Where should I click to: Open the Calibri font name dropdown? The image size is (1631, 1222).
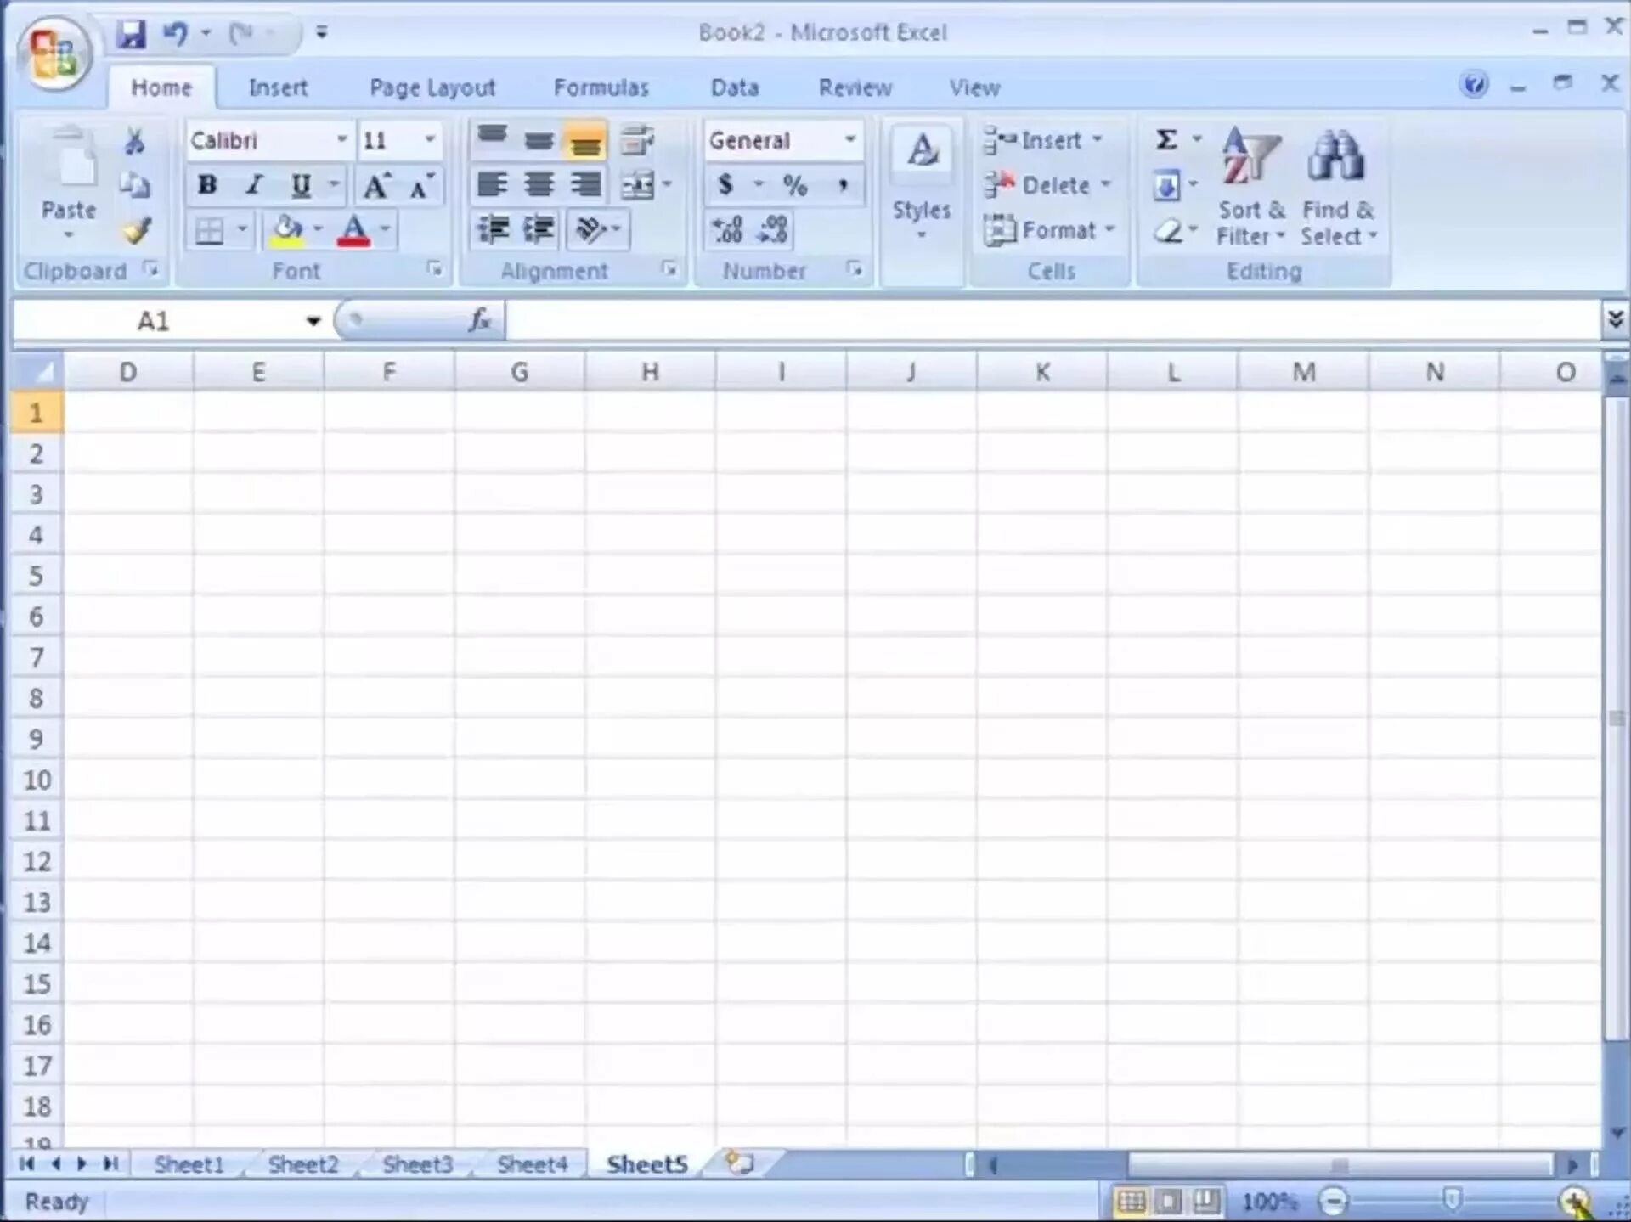coord(341,139)
